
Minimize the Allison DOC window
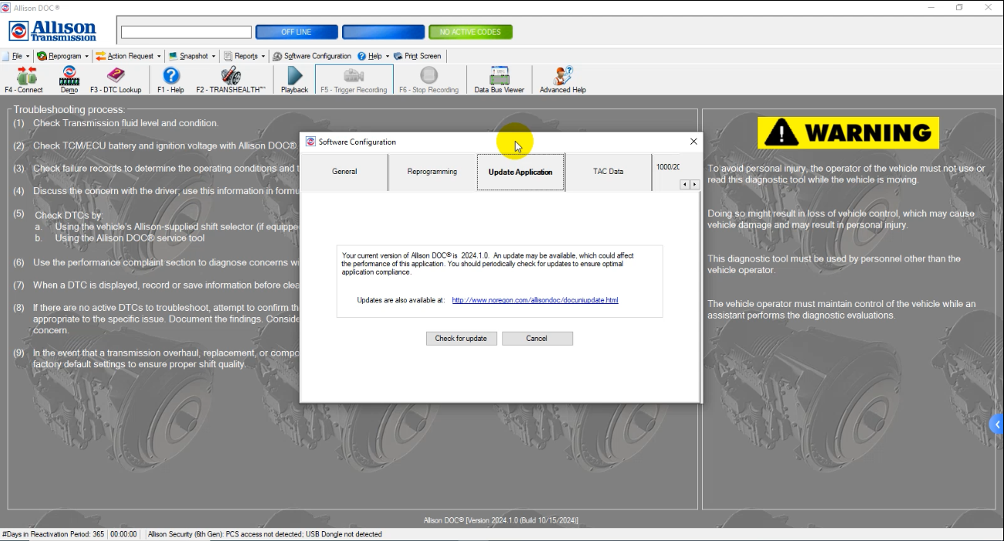click(x=930, y=7)
